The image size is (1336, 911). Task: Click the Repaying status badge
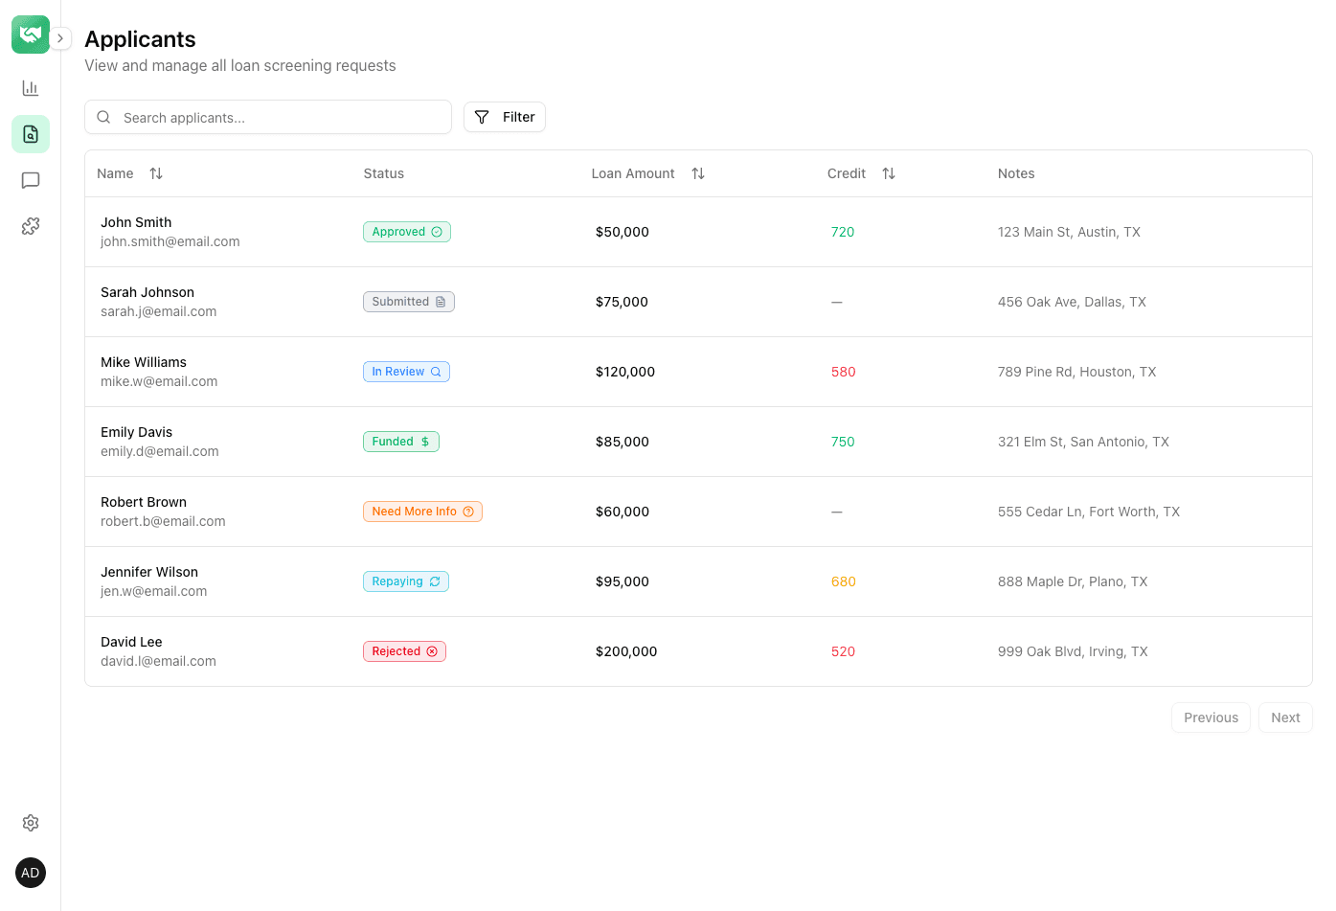coord(406,581)
